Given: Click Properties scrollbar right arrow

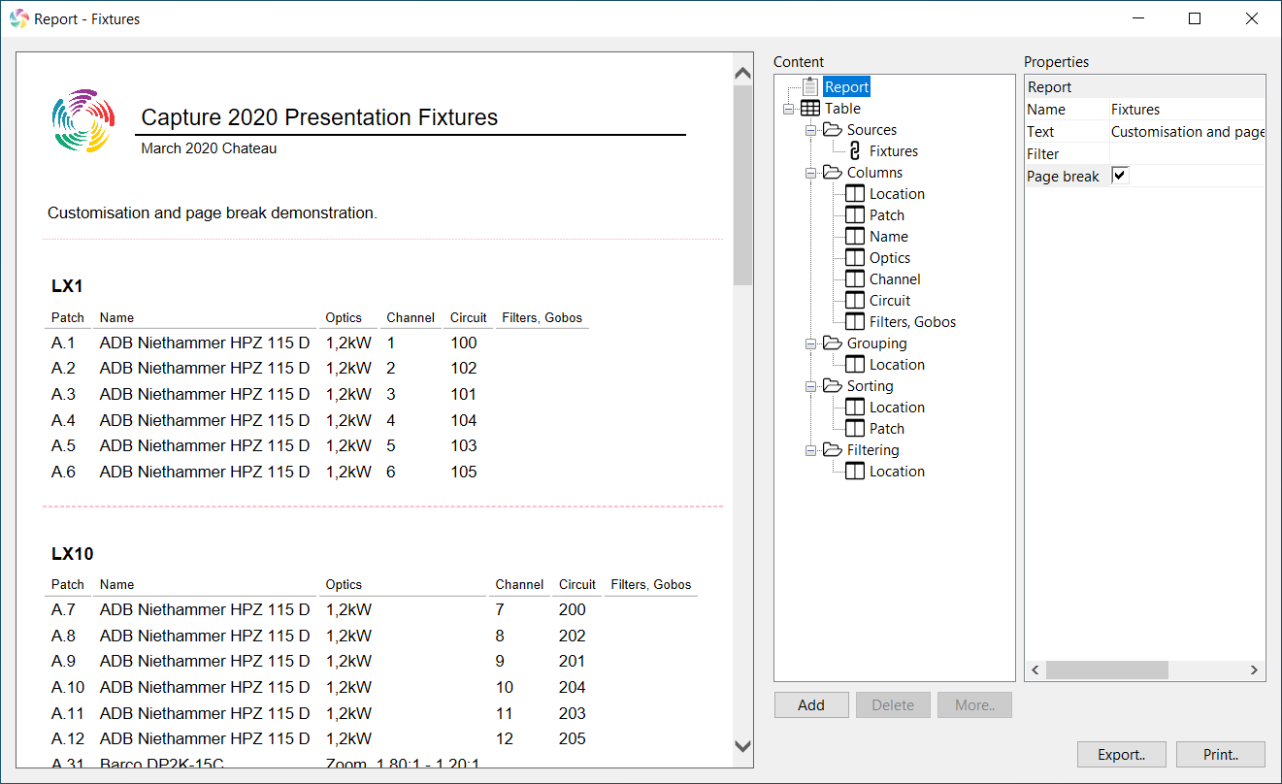Looking at the screenshot, I should pyautogui.click(x=1254, y=670).
